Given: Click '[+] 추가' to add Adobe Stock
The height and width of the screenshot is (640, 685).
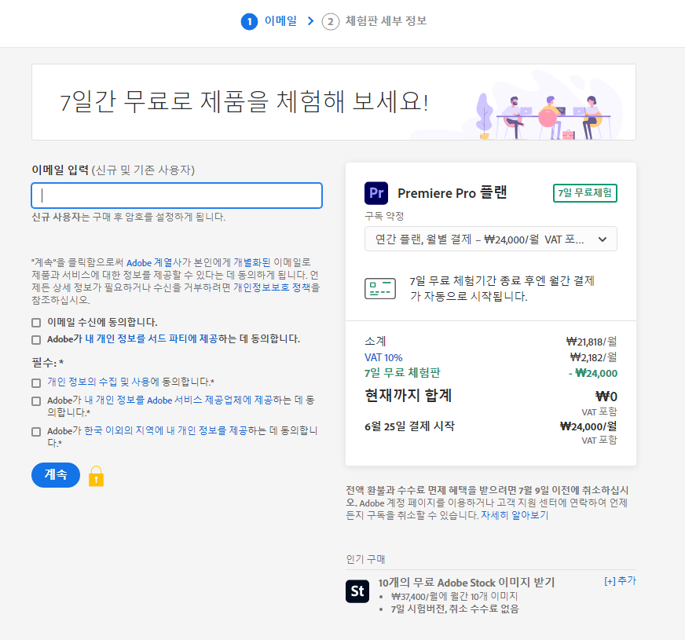Looking at the screenshot, I should point(620,580).
